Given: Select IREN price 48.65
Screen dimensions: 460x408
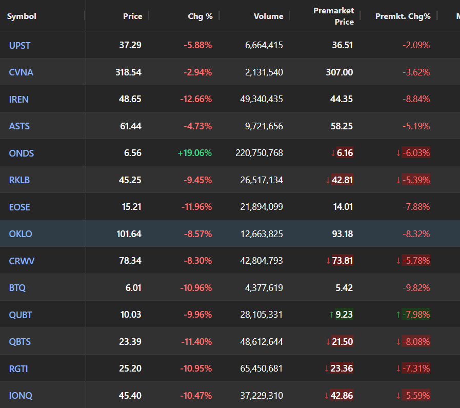Looking at the screenshot, I should [x=130, y=99].
